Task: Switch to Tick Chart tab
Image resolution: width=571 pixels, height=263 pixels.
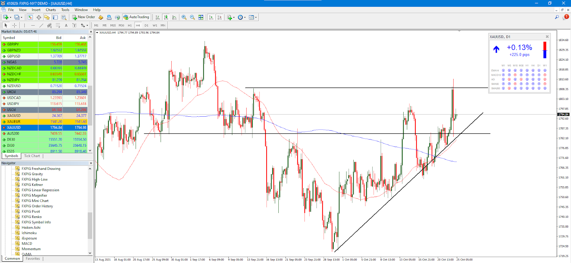Action: pyautogui.click(x=32, y=156)
